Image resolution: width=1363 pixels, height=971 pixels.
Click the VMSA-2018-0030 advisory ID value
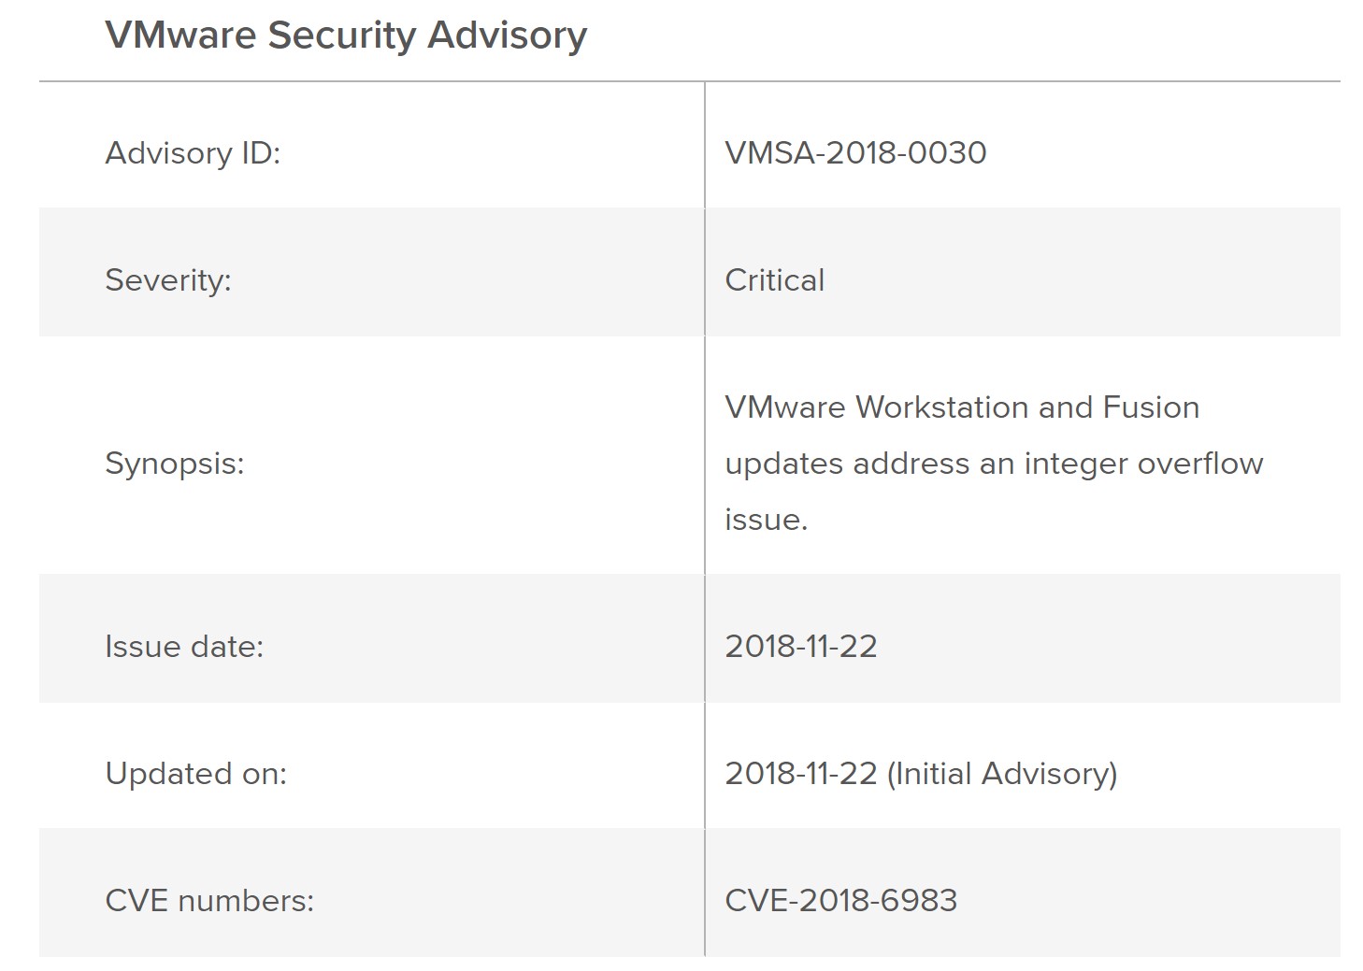click(855, 152)
